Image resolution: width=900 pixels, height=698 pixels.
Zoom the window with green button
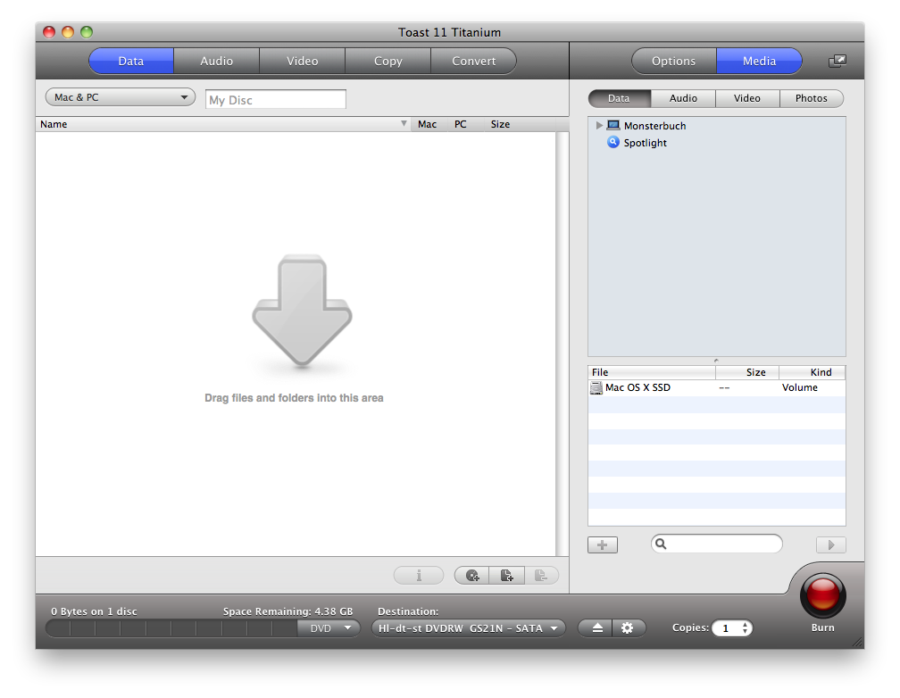pos(86,32)
